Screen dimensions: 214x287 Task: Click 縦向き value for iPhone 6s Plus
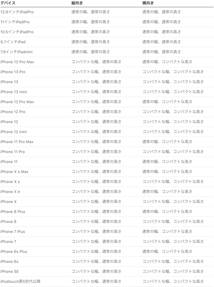point(96,251)
